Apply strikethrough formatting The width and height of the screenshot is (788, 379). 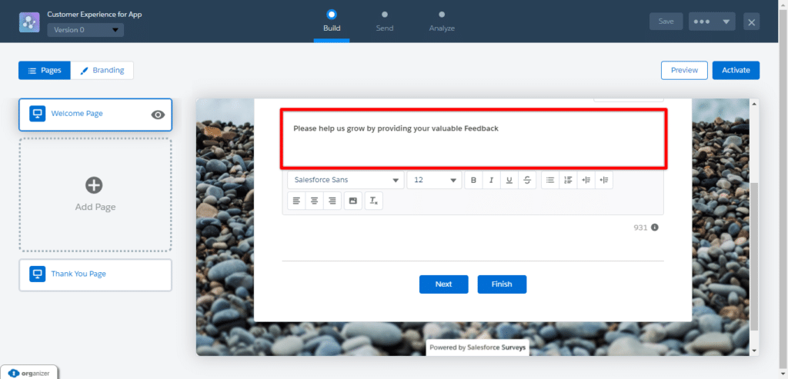(x=526, y=180)
